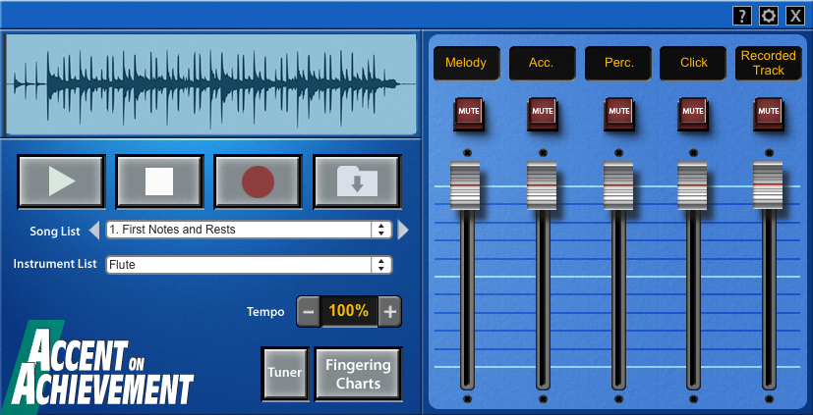Click the 100% tempo value
This screenshot has height=415, width=813.
click(x=348, y=312)
